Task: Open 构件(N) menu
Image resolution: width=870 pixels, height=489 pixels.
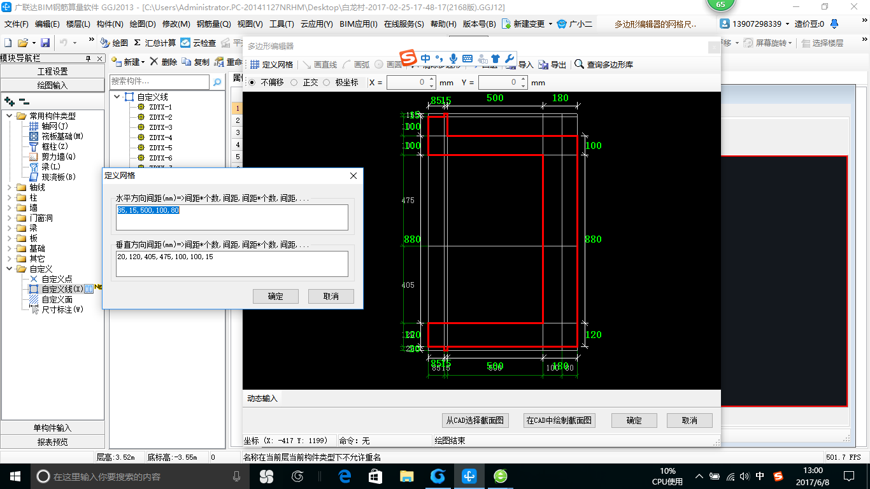Action: [x=110, y=24]
